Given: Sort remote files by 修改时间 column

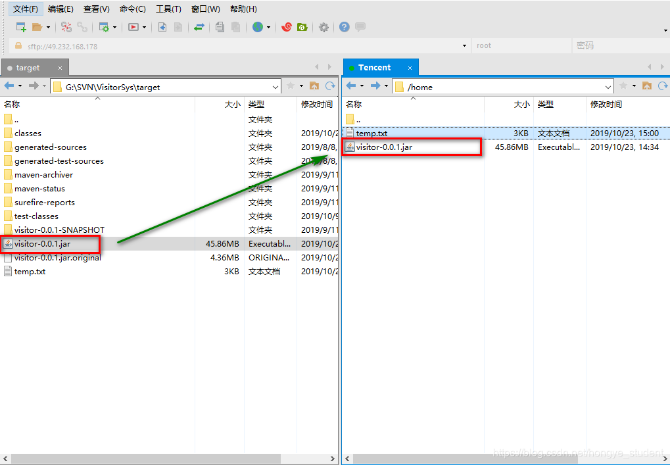Looking at the screenshot, I should coord(627,105).
